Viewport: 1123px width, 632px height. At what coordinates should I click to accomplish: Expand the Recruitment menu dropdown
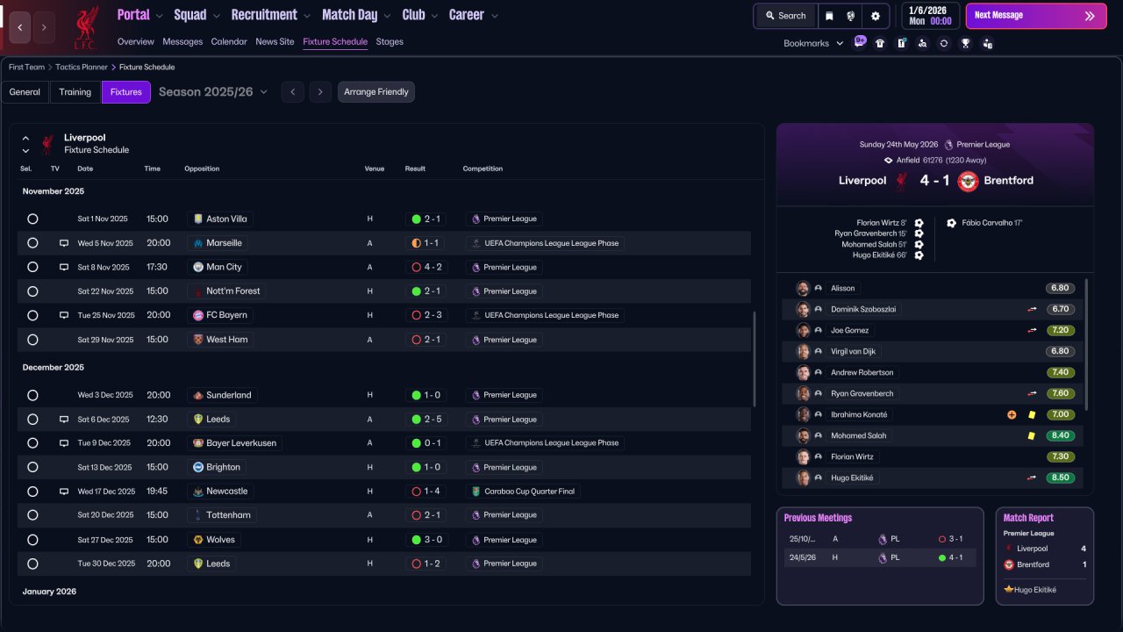coord(306,16)
